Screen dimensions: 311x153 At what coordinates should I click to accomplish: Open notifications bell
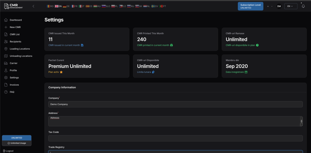click(x=303, y=6)
